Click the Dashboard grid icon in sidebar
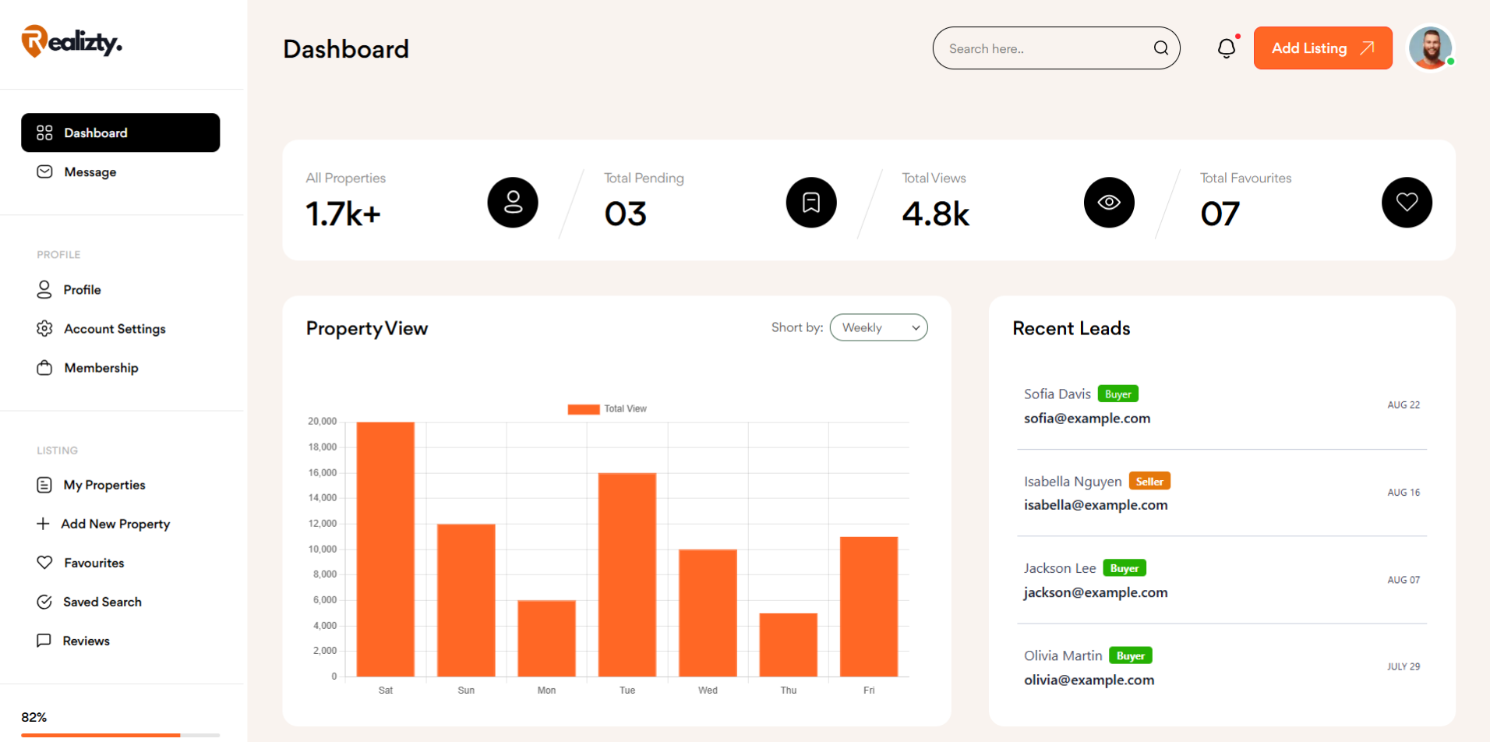Viewport: 1490px width, 742px height. click(x=44, y=132)
